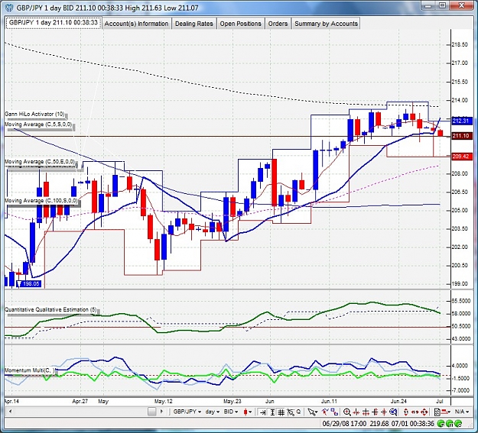Open the Account(s) Information tab

[x=136, y=24]
